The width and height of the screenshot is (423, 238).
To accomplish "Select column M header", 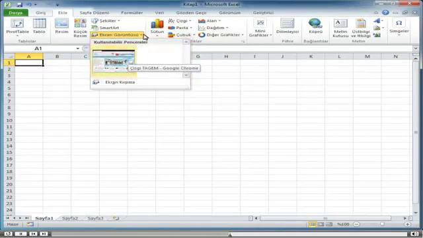I will [x=367, y=56].
